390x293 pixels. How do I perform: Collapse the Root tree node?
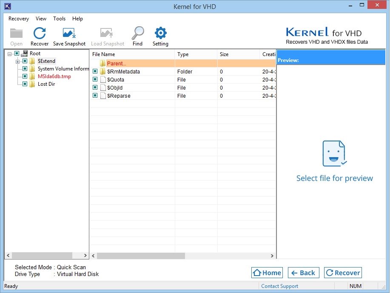pyautogui.click(x=9, y=54)
